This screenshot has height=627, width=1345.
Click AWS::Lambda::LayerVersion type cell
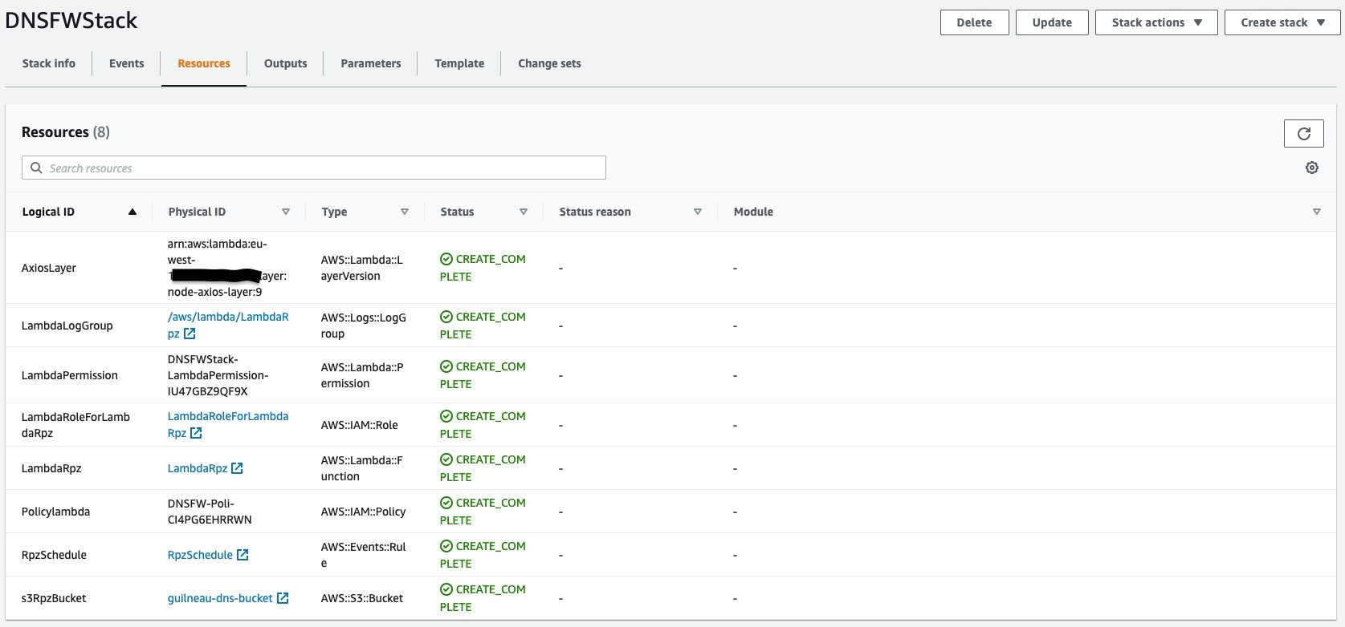pyautogui.click(x=362, y=268)
